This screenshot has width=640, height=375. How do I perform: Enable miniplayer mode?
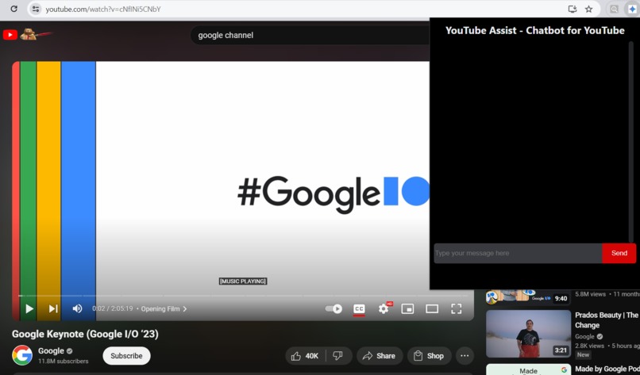click(x=407, y=308)
